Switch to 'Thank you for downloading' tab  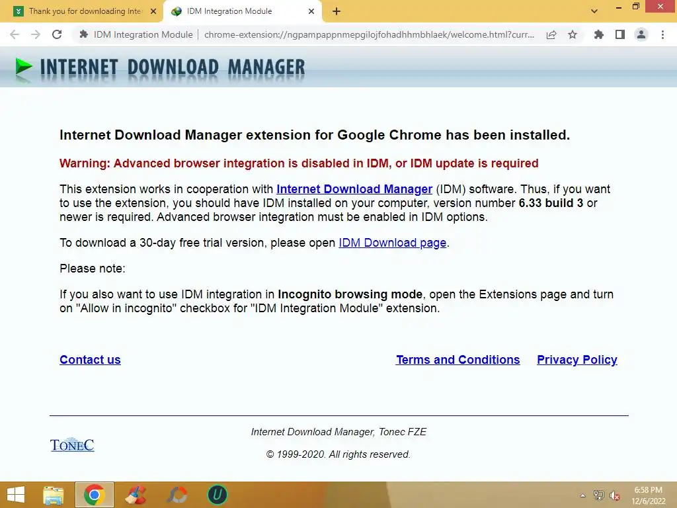point(82,11)
